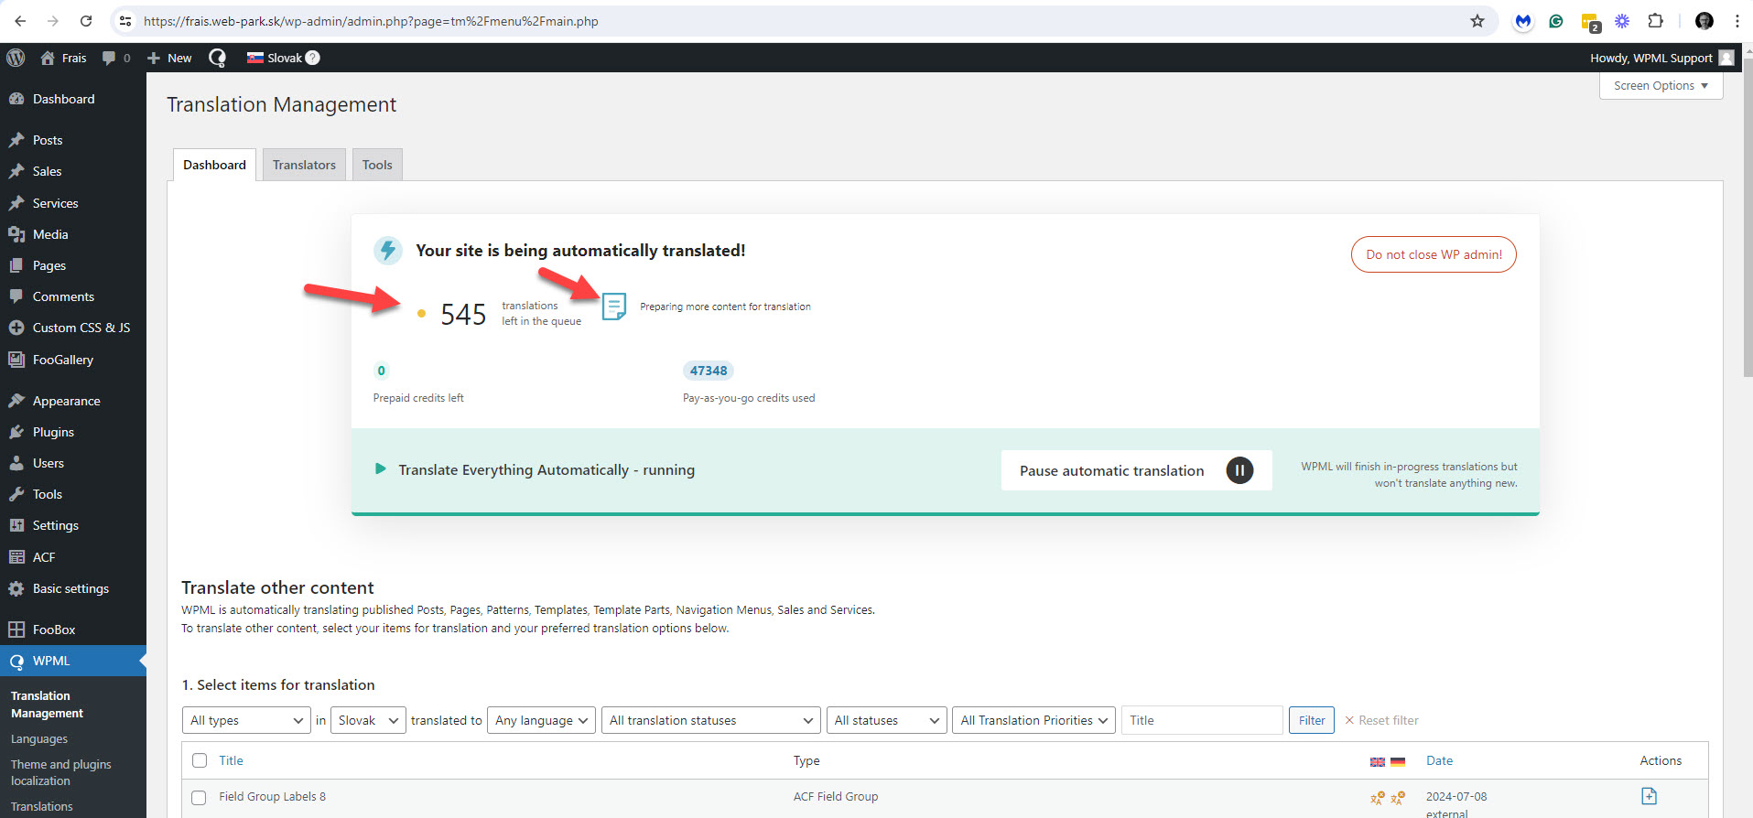
Task: Click the Filter button
Action: click(1311, 720)
